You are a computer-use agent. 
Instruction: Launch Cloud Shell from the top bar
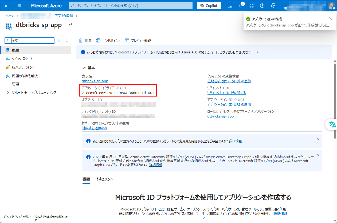click(x=230, y=6)
